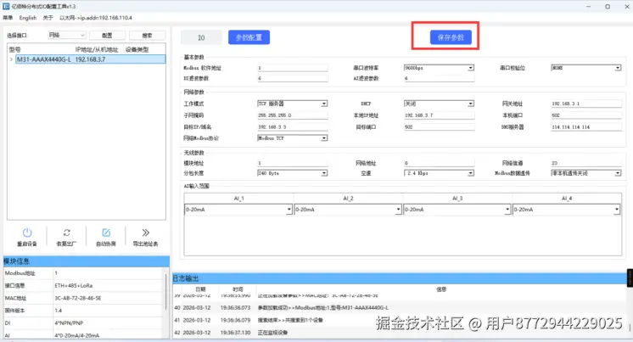Click the export address table double-arrow icon
Viewport: 633px width, 342px height.
click(145, 233)
